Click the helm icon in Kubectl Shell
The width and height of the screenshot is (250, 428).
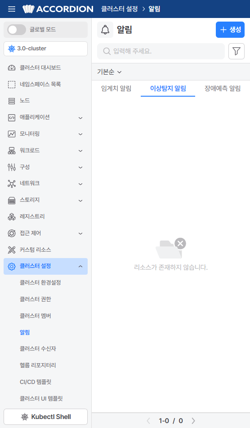click(x=25, y=417)
